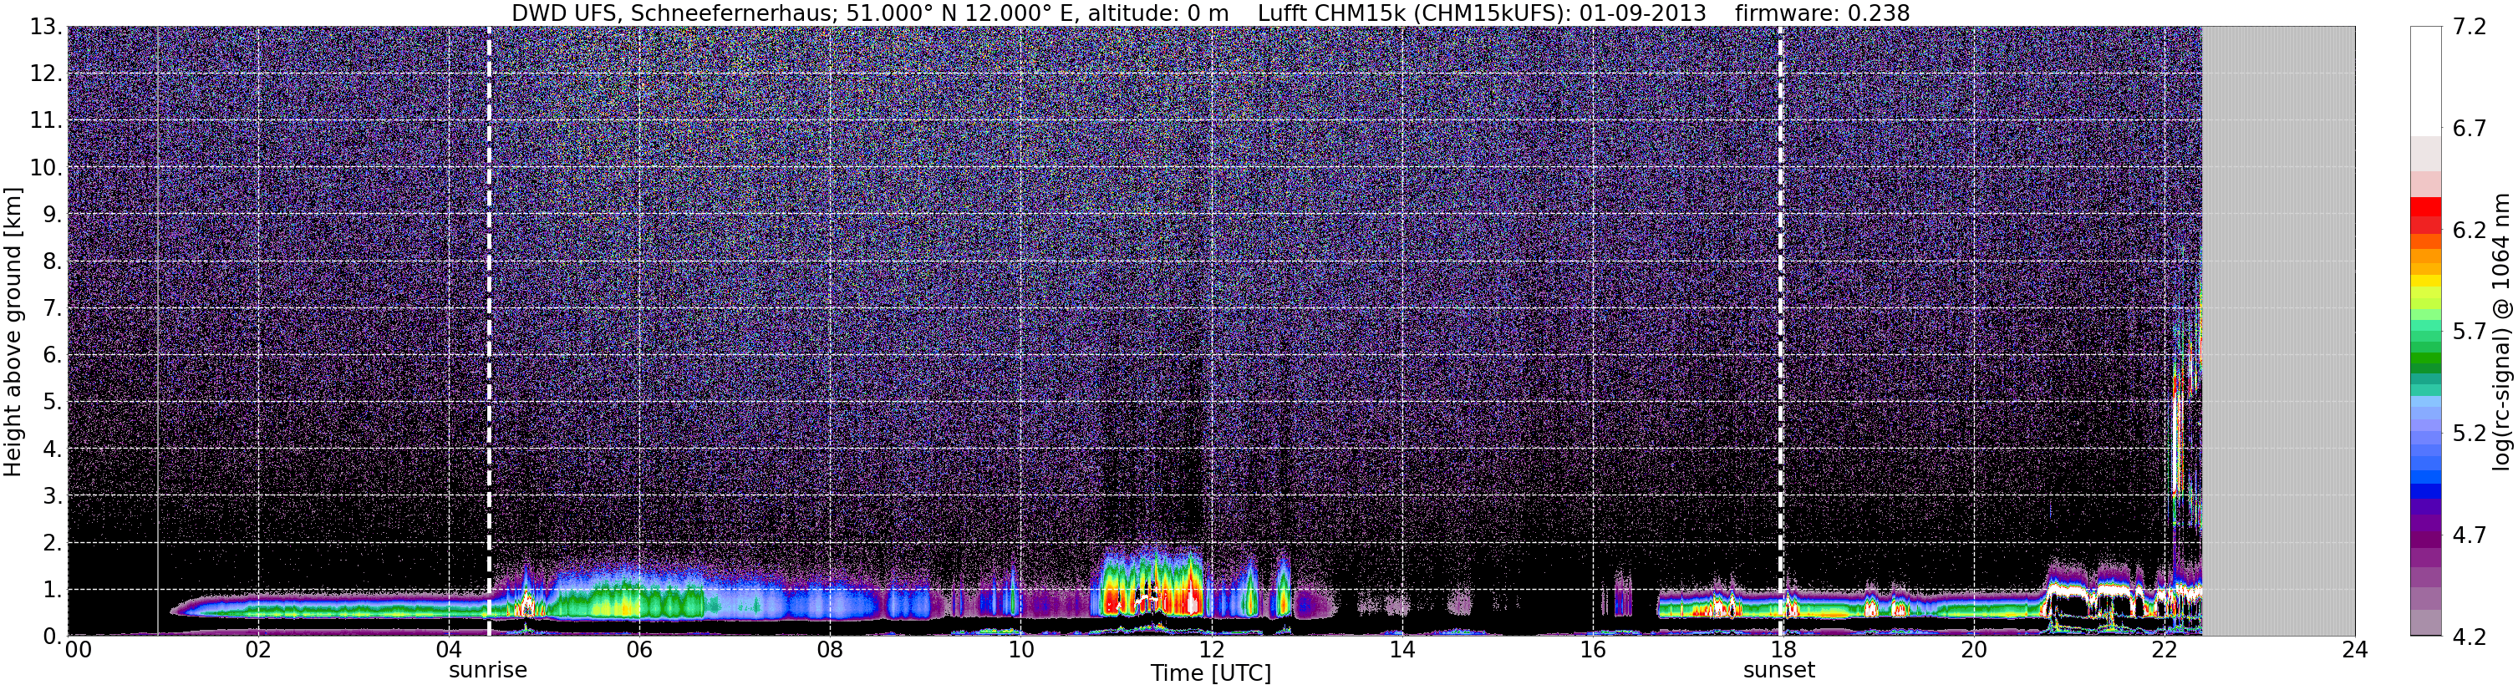
Task: Click the height-axis tick label '11.'
Action: 46,121
